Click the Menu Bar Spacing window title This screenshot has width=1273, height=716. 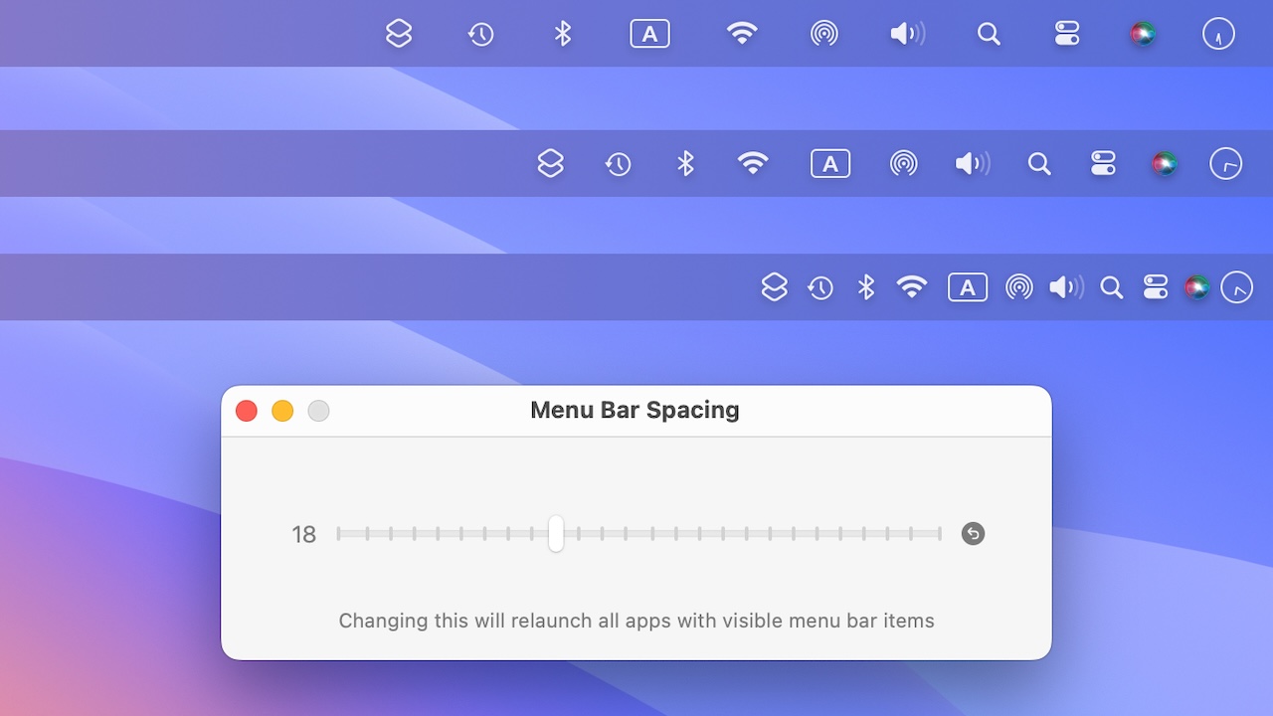coord(635,411)
